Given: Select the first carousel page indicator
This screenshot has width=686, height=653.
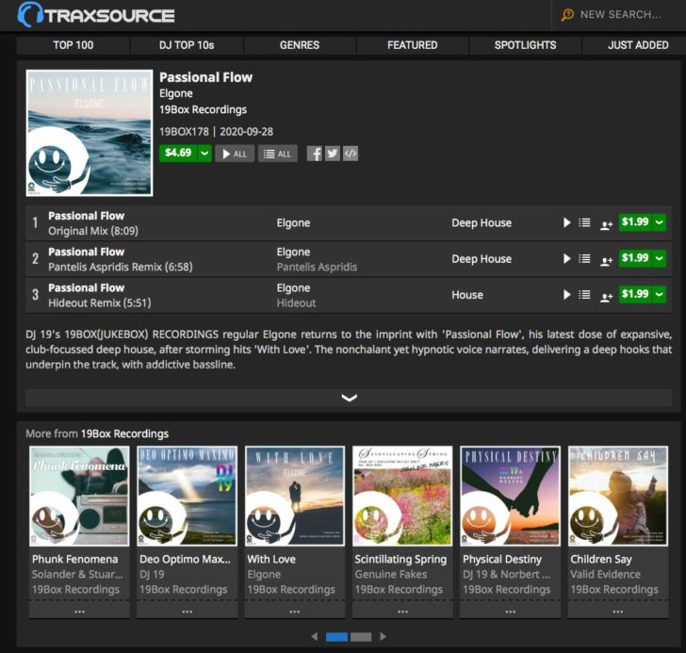Looking at the screenshot, I should (336, 637).
